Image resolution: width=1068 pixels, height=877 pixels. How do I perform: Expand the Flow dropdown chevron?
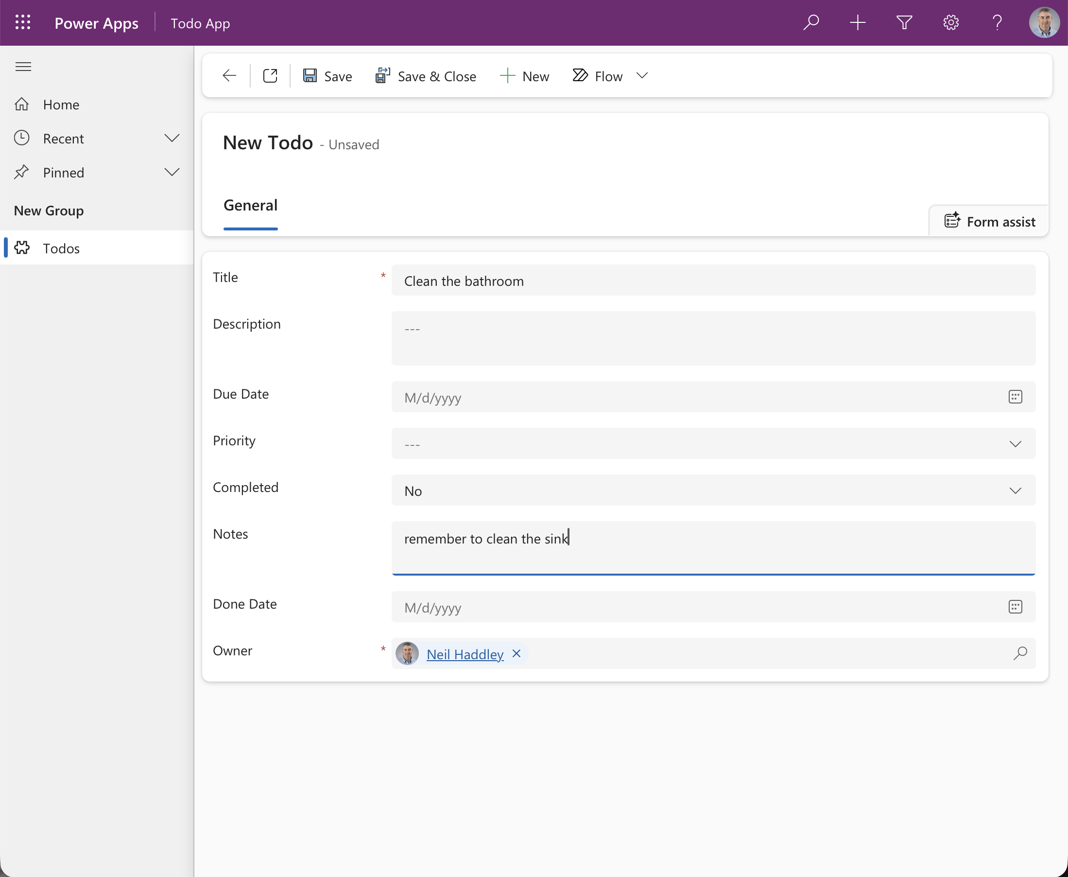click(x=642, y=76)
